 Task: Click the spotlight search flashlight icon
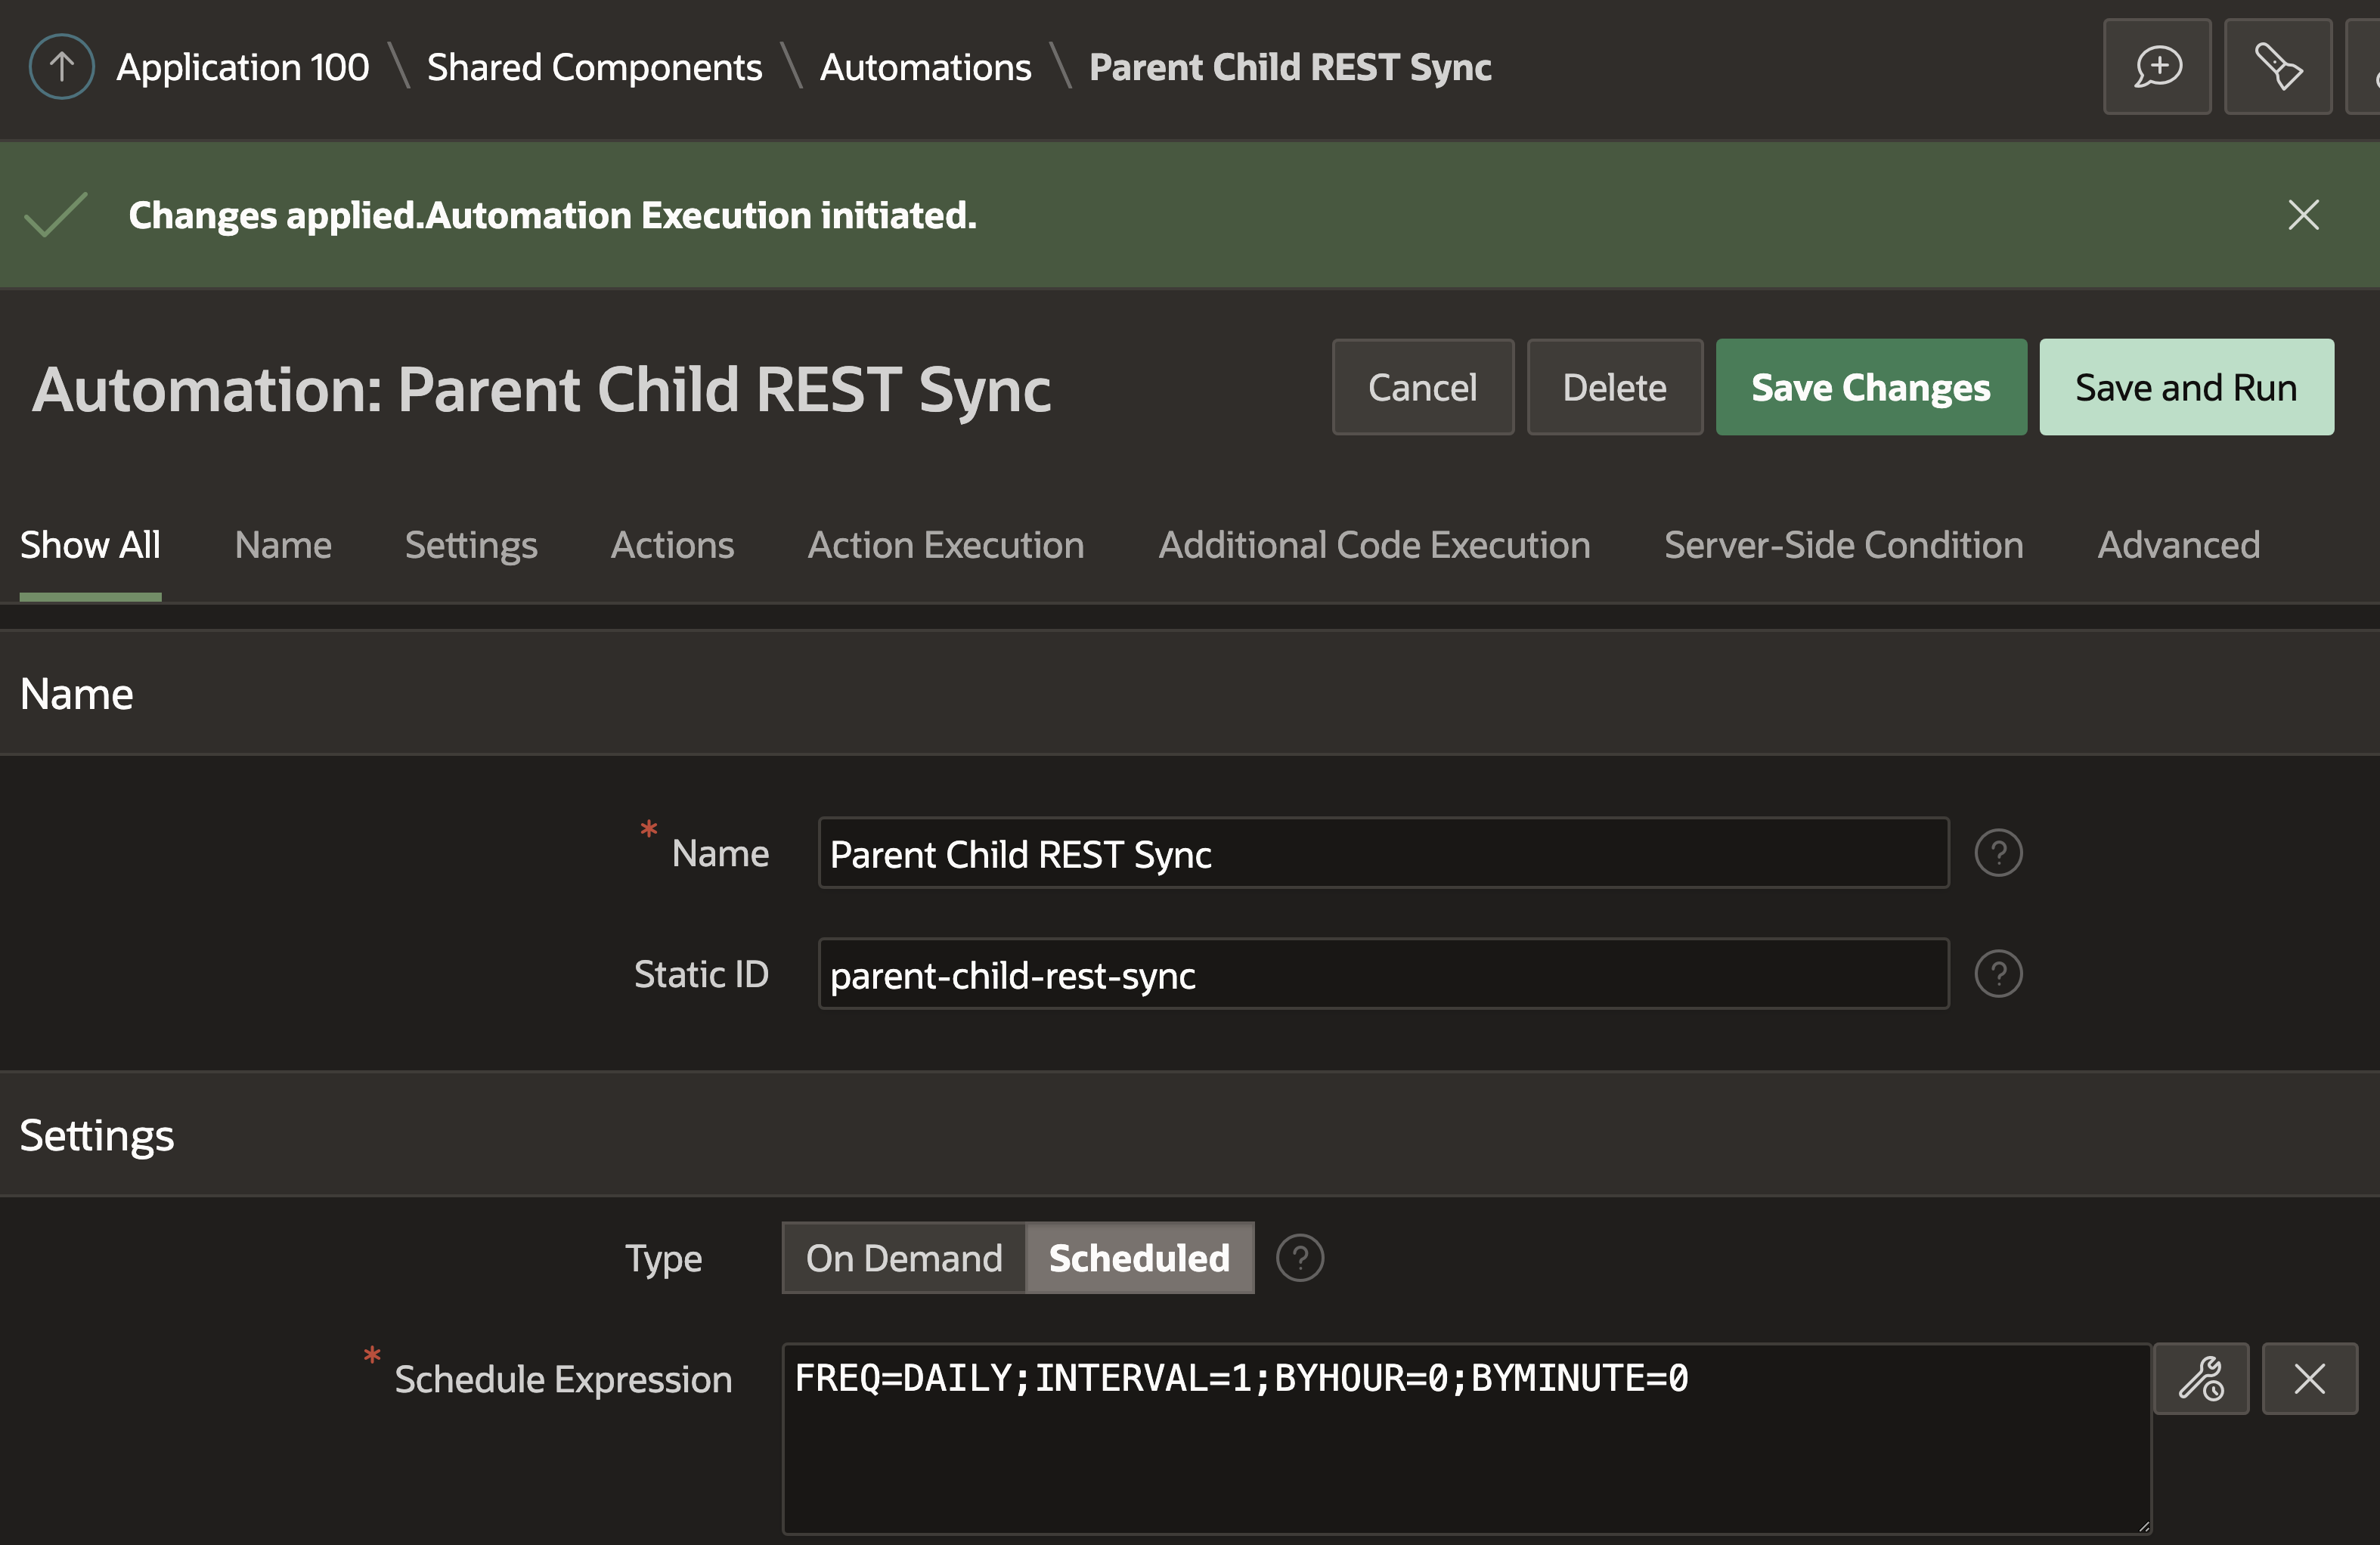[x=2277, y=67]
